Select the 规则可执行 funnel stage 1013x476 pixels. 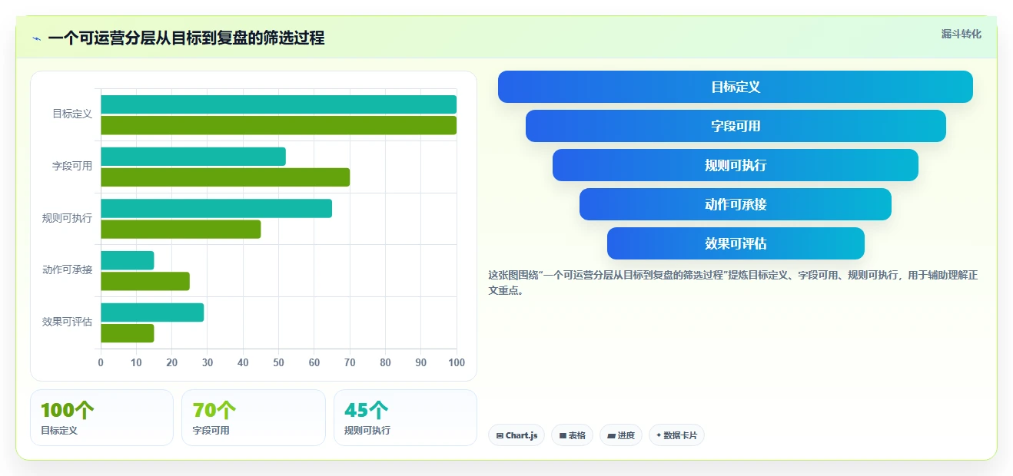736,165
